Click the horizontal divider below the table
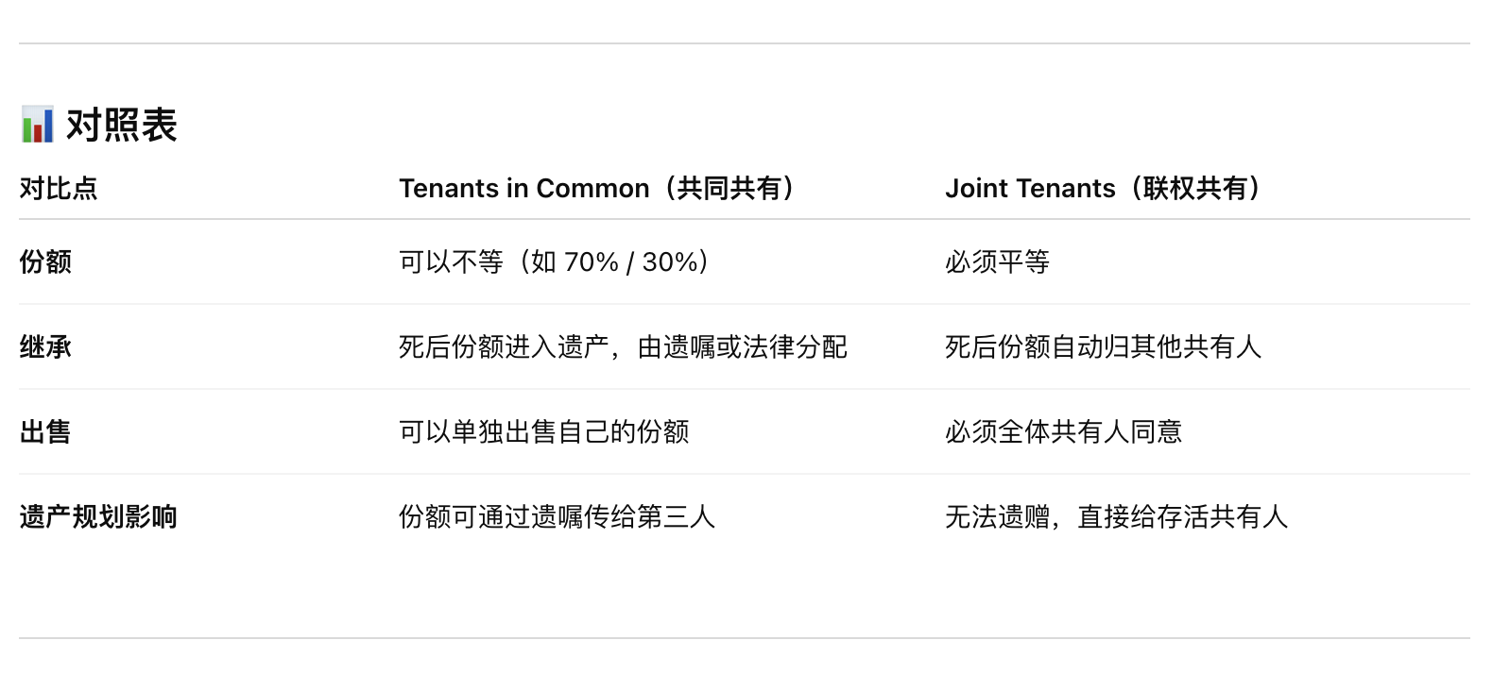Screen dimensions: 1510x674 click(x=745, y=638)
